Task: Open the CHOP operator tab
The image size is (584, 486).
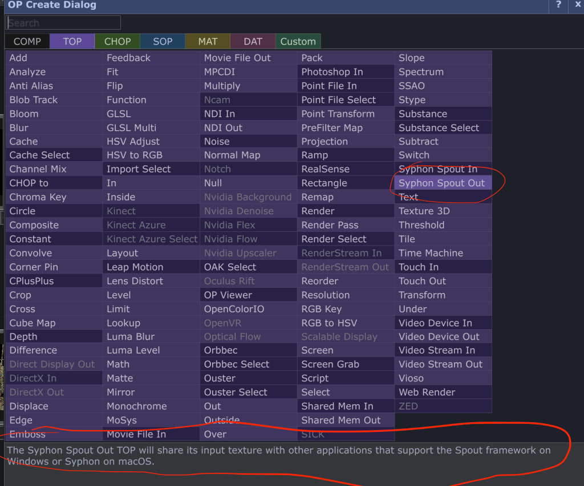Action: tap(117, 41)
